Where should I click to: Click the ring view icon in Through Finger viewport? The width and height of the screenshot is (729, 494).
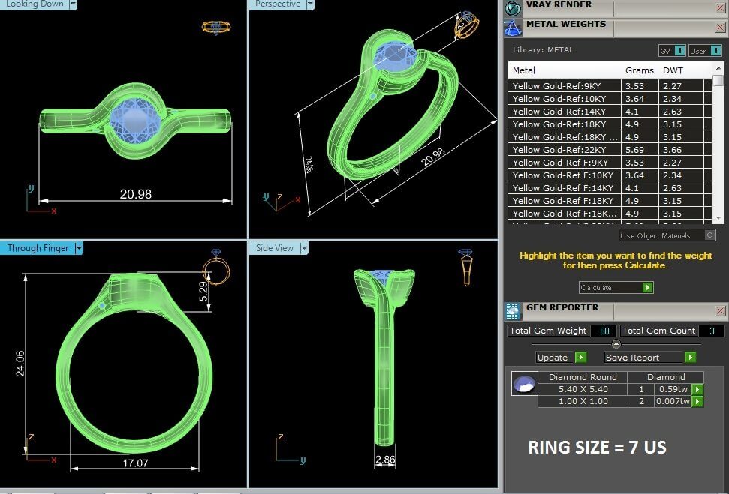pos(215,268)
